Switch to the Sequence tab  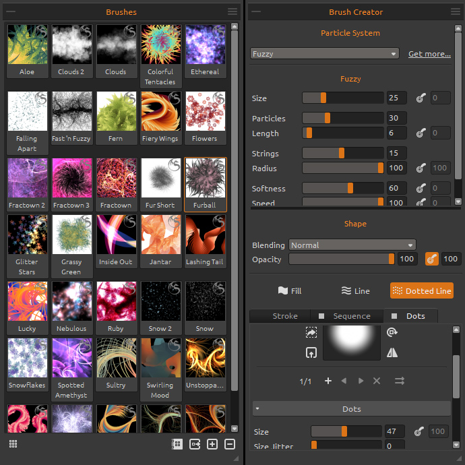[346, 316]
